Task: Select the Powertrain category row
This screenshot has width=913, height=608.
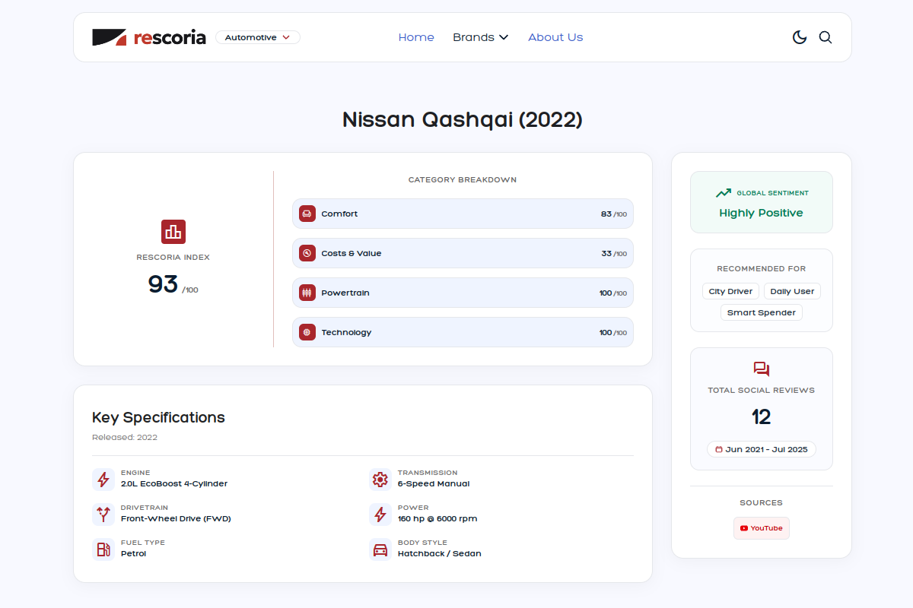Action: [x=463, y=293]
